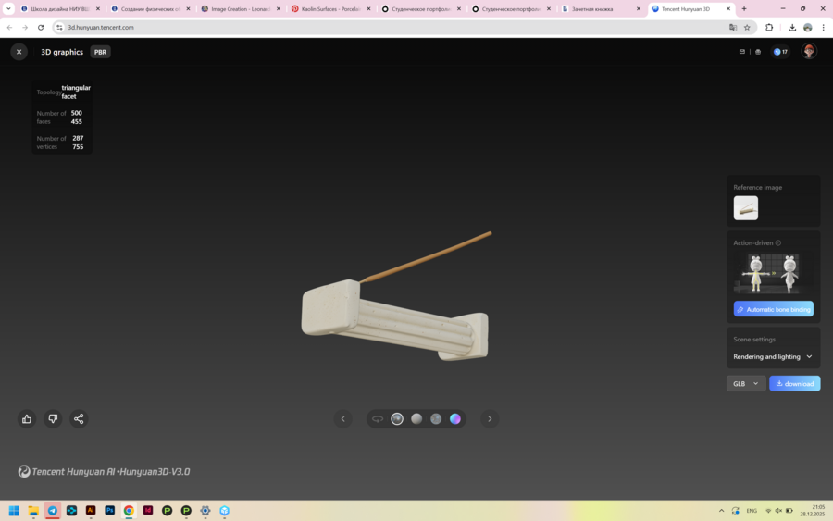Screen dimensions: 833x521
Task: Expand Rendering and lighting settings
Action: [773, 356]
